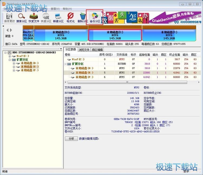Click the 标识 column header
The image size is (203, 175).
pyautogui.click(x=133, y=55)
